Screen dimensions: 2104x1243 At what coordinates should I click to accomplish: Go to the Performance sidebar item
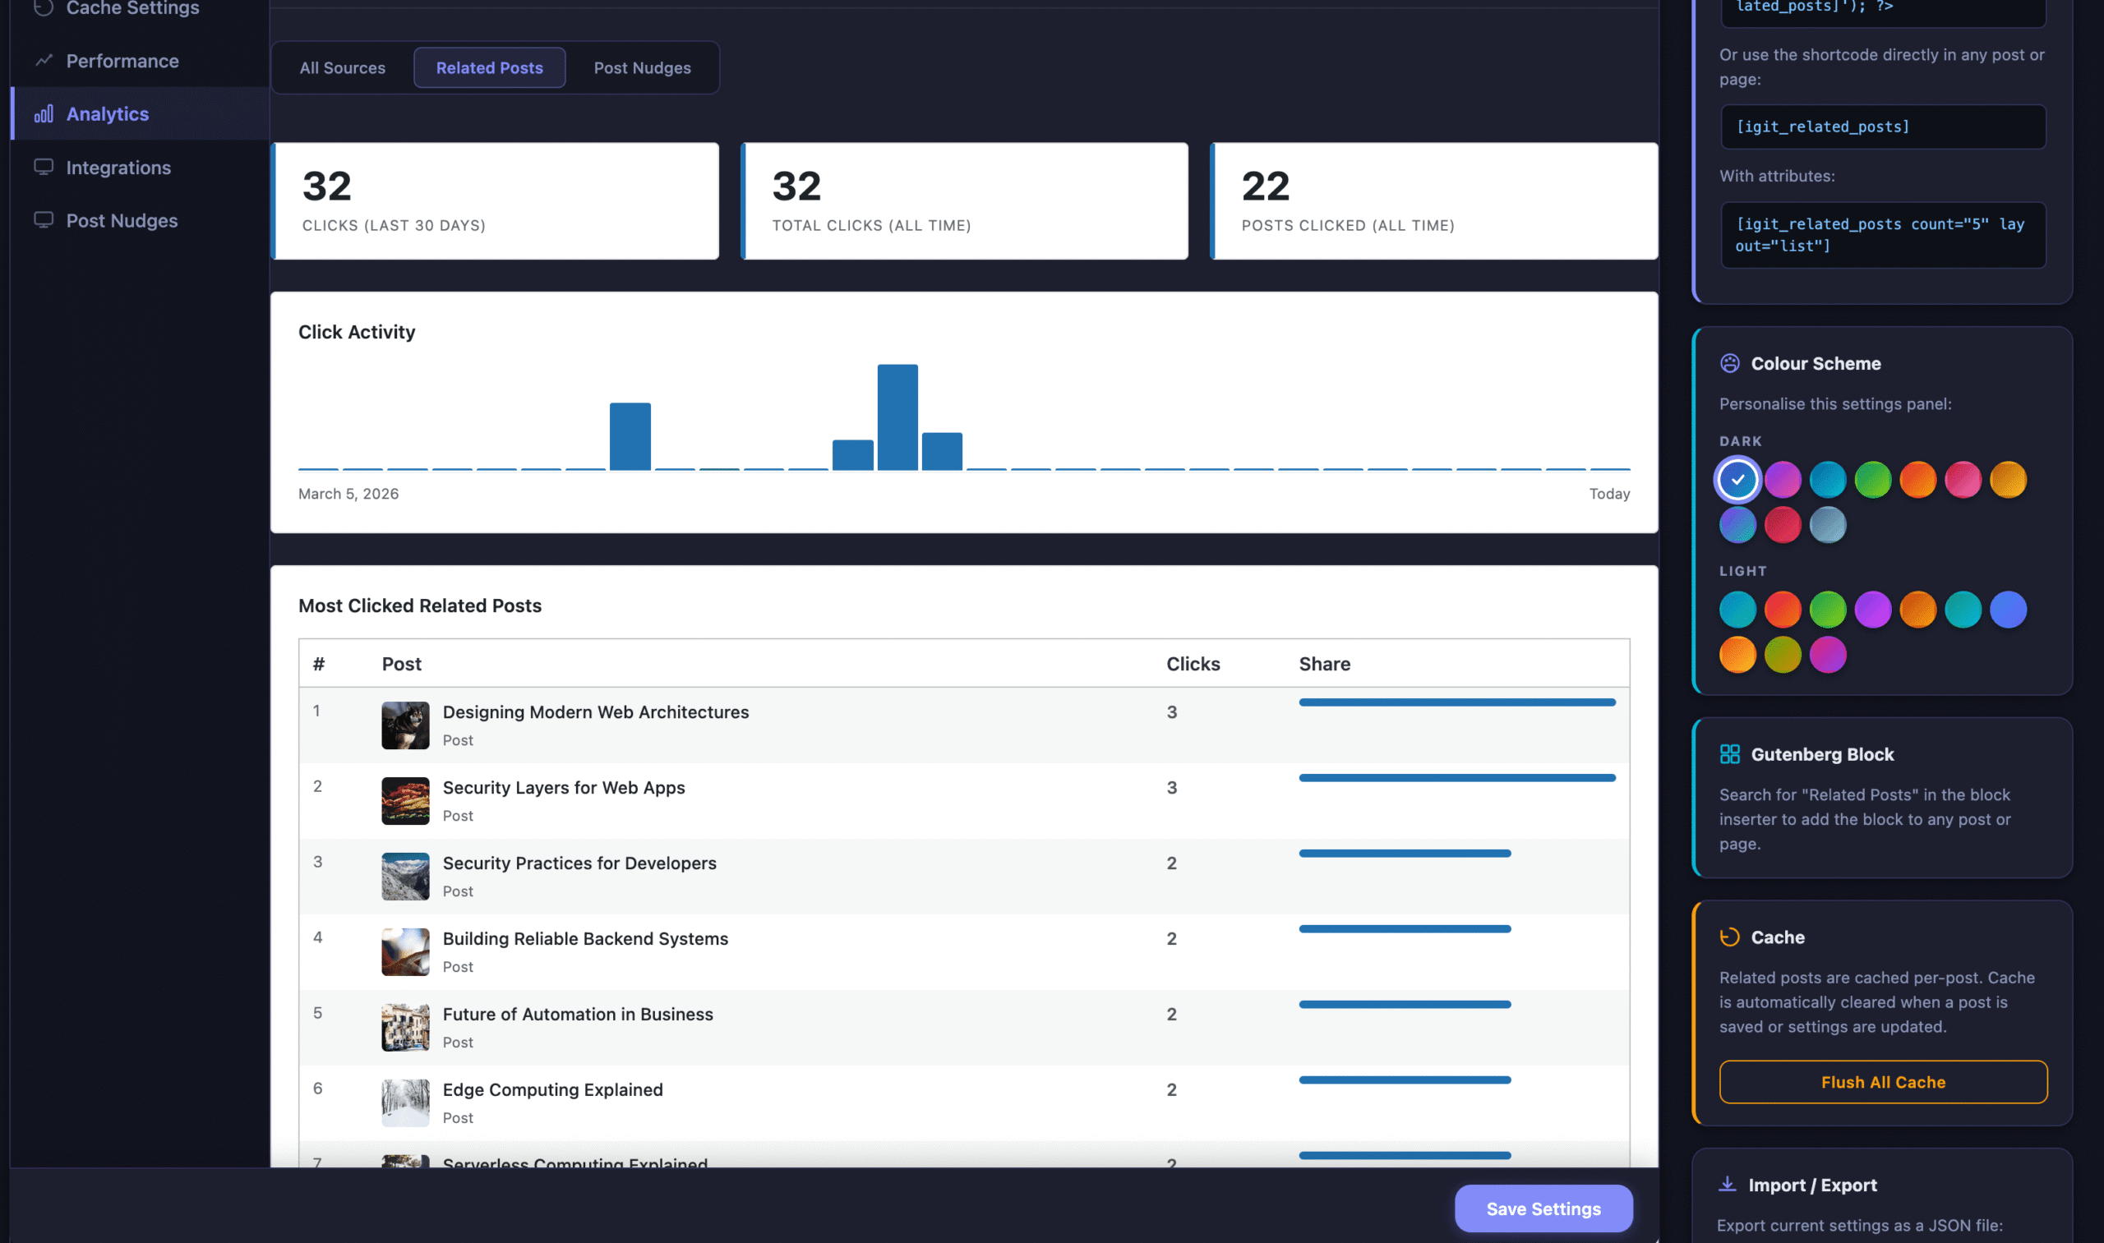pos(139,60)
